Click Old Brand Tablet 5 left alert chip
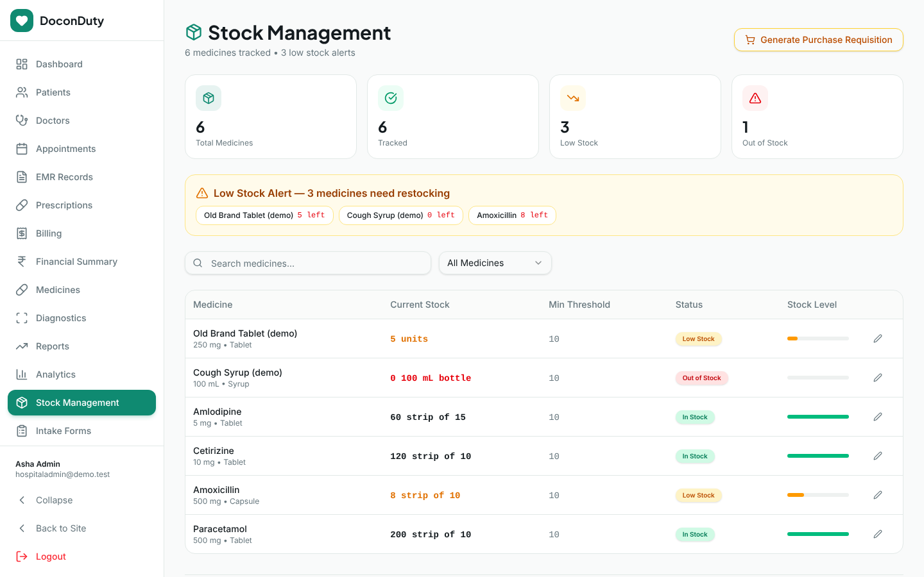This screenshot has height=577, width=924. pyautogui.click(x=264, y=215)
